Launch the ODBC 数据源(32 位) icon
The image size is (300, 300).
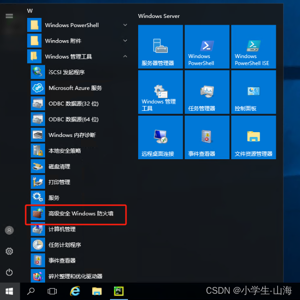pos(38,104)
